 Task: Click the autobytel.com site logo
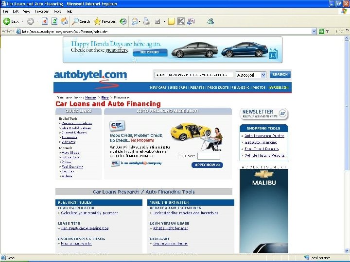click(90, 75)
